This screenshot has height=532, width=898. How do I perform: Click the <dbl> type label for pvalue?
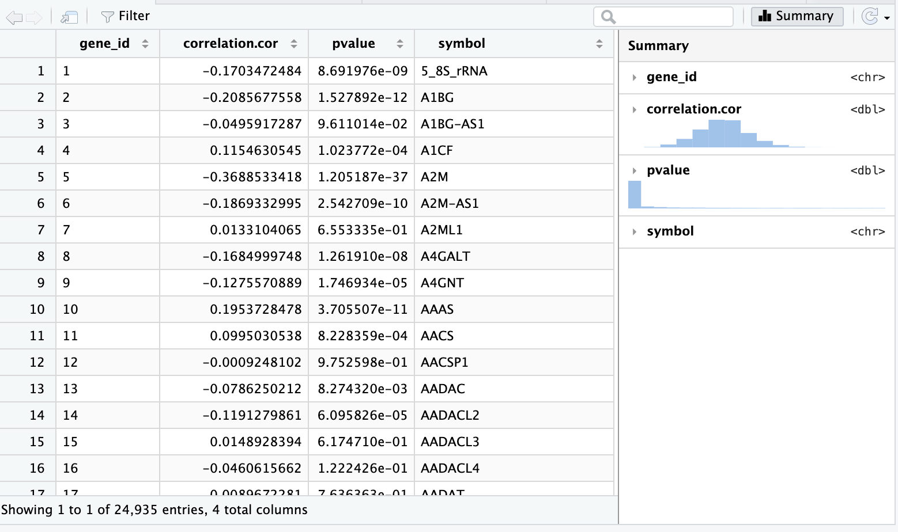(867, 170)
